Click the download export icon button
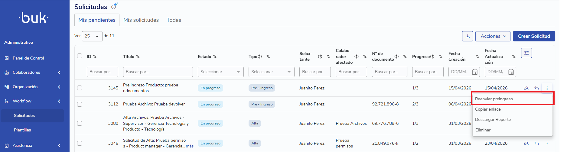 [x=467, y=36]
